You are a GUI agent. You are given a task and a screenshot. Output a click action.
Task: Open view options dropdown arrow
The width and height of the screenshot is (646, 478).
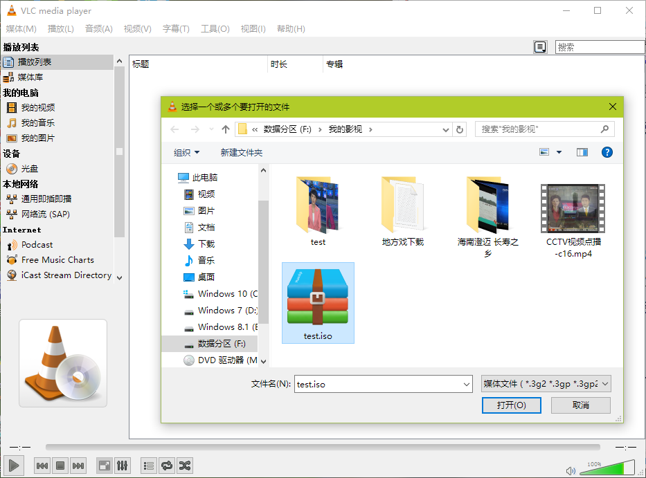pos(559,152)
